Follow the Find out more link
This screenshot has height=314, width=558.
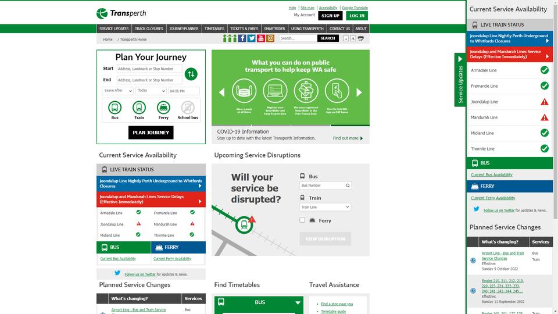(348, 138)
